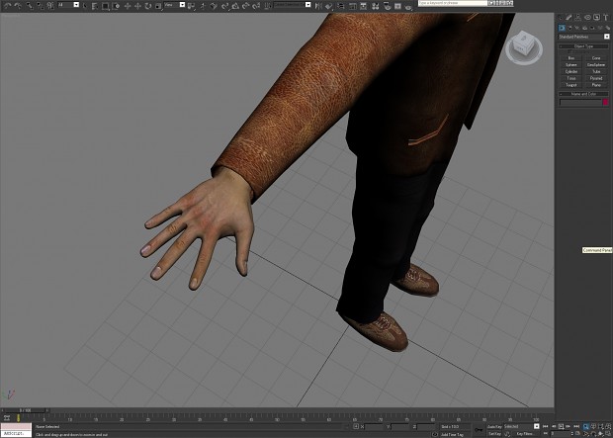Activate the Select Object cursor tool

click(84, 6)
